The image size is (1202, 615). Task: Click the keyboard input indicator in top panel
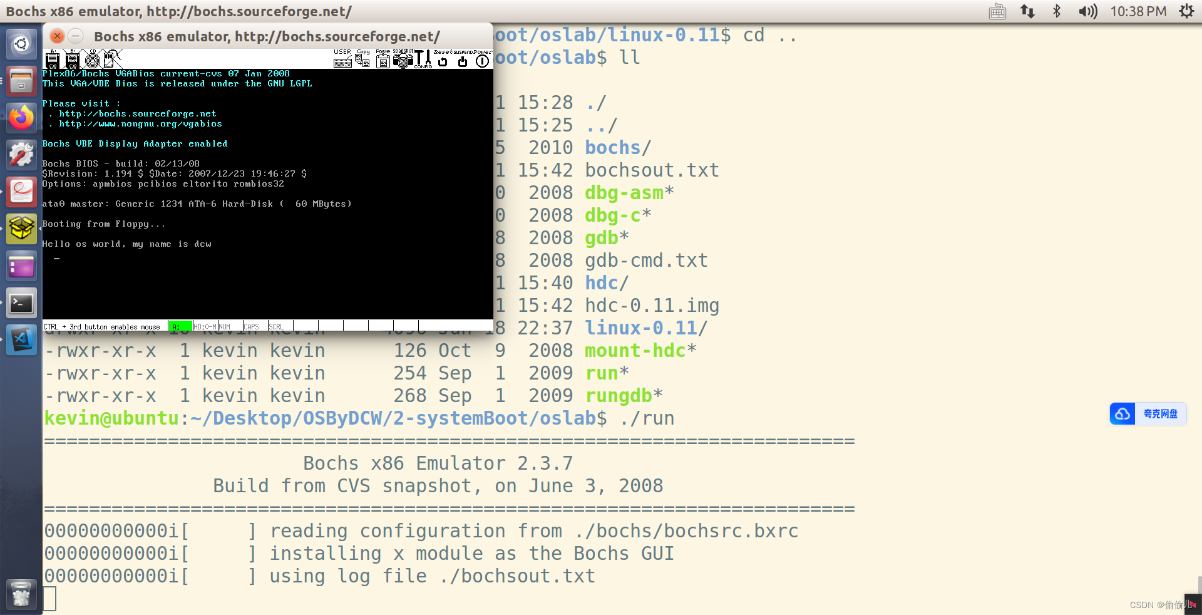[x=997, y=11]
